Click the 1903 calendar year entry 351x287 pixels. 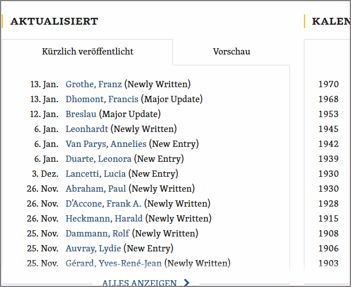click(x=329, y=263)
